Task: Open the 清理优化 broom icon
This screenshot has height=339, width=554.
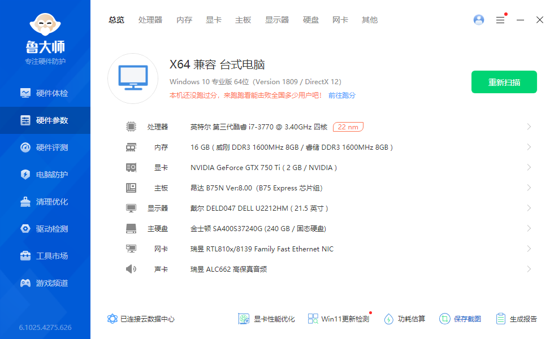Action: click(x=25, y=202)
